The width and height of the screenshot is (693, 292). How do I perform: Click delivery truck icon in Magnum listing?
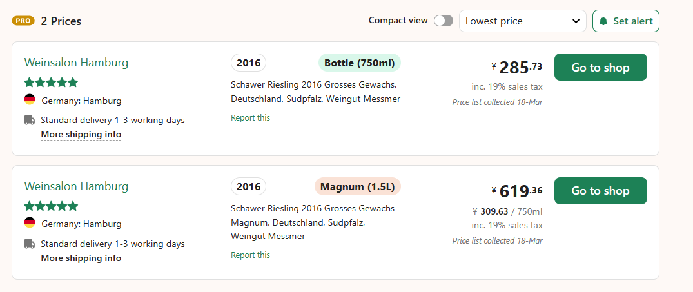click(x=30, y=244)
